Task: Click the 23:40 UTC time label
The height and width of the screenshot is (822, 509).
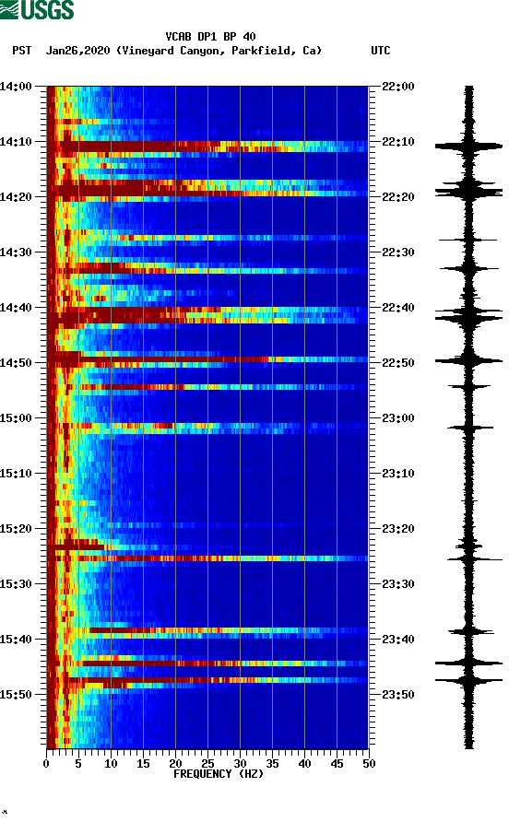Action: (x=397, y=640)
